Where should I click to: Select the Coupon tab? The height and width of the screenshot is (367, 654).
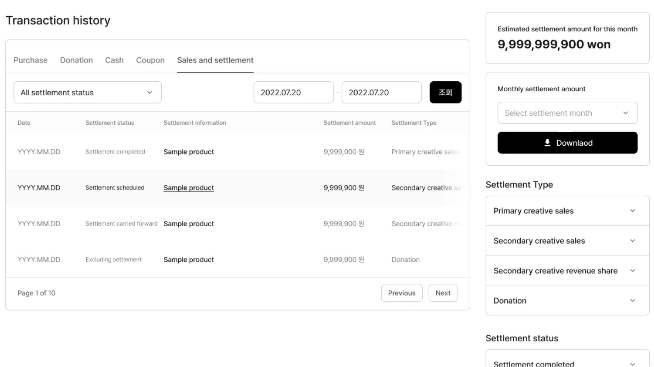pos(150,60)
